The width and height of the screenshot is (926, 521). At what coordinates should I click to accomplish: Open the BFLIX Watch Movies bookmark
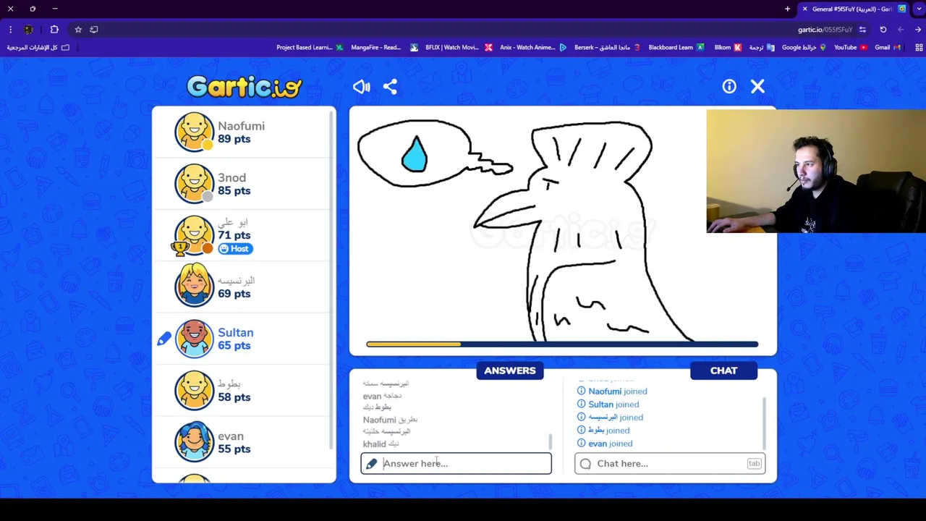coord(459,48)
